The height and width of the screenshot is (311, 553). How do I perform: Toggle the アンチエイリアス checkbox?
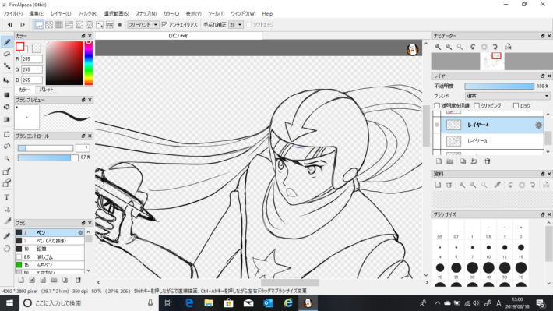coord(164,25)
